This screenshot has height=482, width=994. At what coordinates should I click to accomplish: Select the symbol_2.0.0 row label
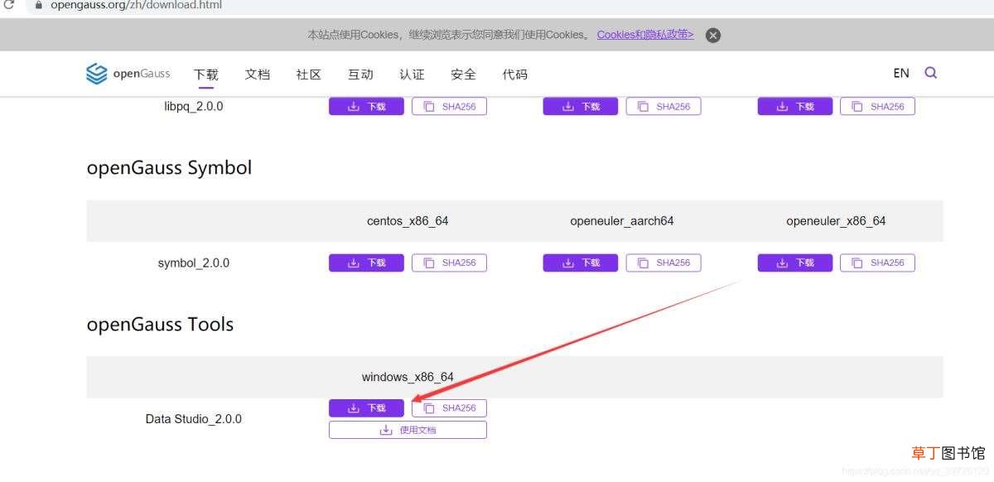[194, 263]
